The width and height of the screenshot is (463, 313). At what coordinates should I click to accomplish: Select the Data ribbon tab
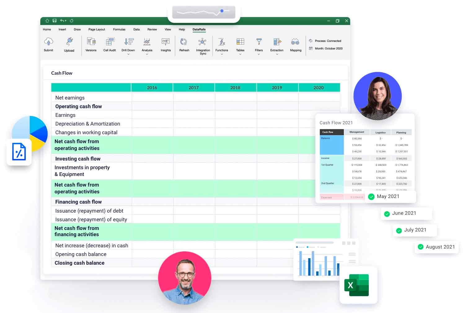coord(137,29)
